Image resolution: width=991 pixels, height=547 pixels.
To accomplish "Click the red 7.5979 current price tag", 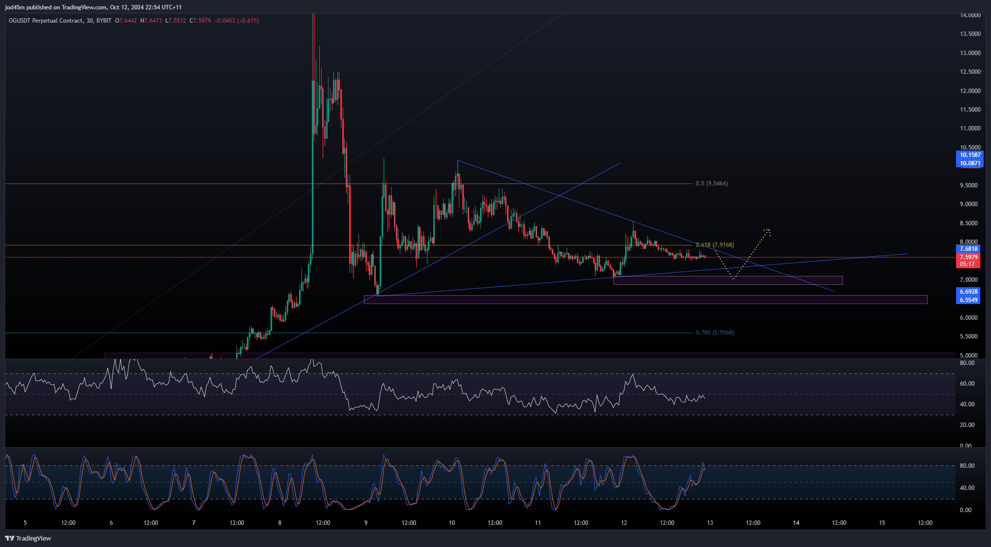I will 968,257.
